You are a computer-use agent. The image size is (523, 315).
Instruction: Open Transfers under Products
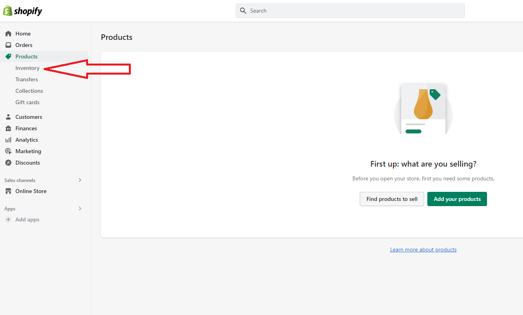click(x=26, y=79)
